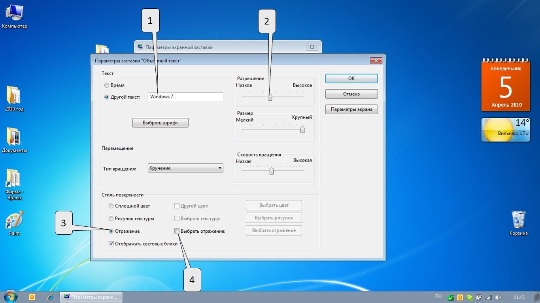This screenshot has width=540, height=303.
Task: Launch Internet Explorer from the taskbar
Action: click(x=50, y=297)
